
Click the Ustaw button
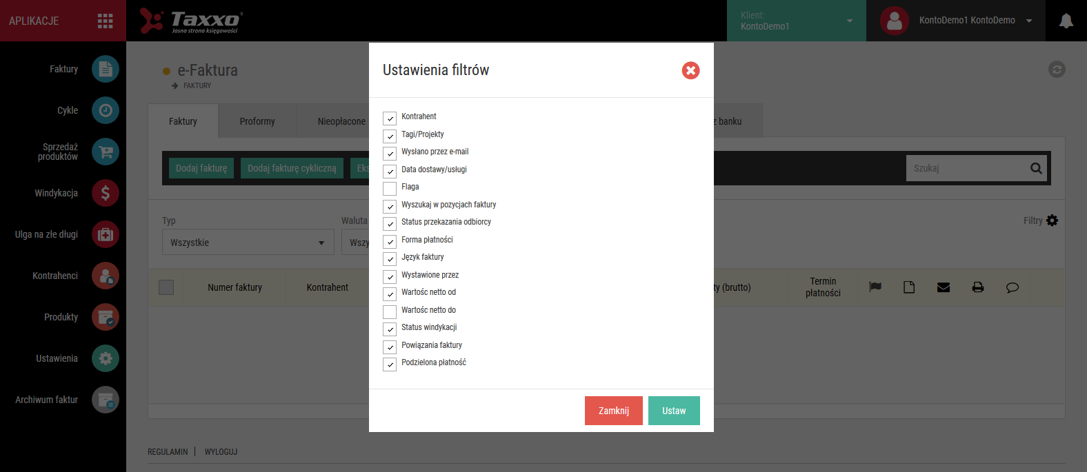[x=674, y=411]
